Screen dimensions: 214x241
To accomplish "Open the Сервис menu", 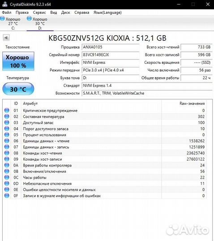I will coord(39,12).
